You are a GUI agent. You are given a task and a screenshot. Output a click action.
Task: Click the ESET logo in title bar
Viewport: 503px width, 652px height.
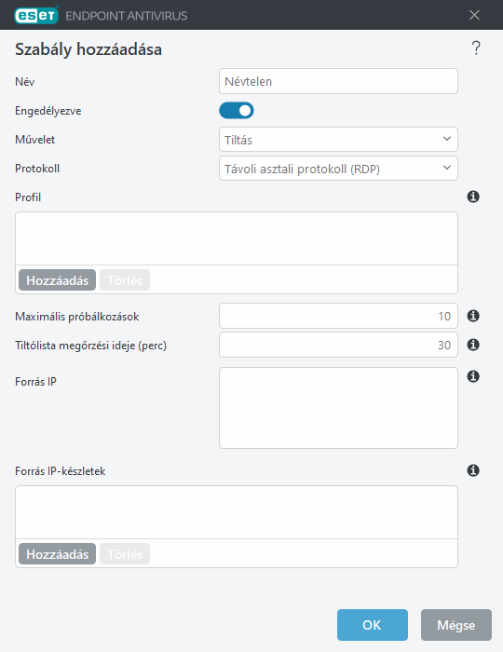[36, 16]
